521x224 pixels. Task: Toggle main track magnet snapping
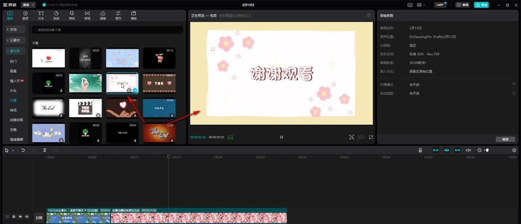[x=436, y=150]
